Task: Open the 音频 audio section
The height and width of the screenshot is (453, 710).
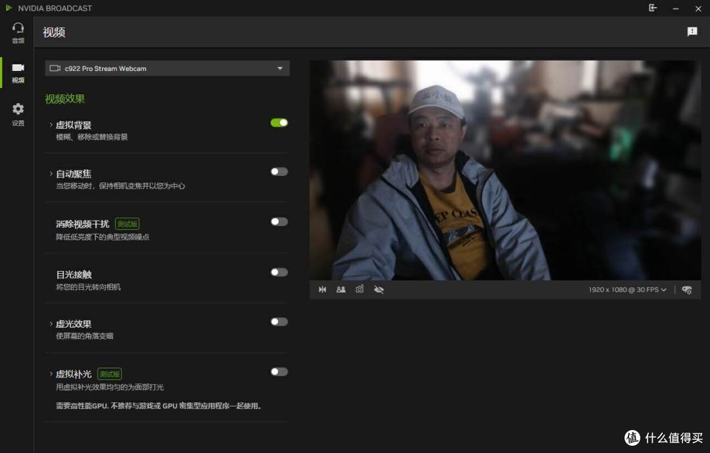Action: tap(18, 33)
